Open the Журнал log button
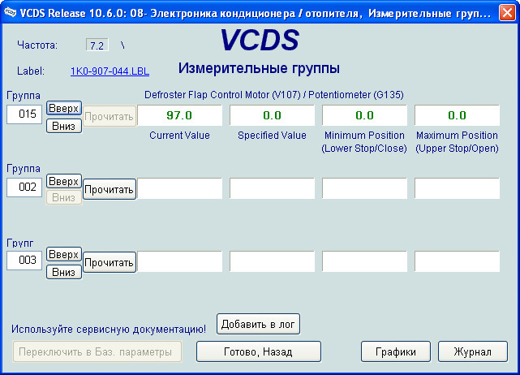The width and height of the screenshot is (520, 375). click(x=472, y=352)
